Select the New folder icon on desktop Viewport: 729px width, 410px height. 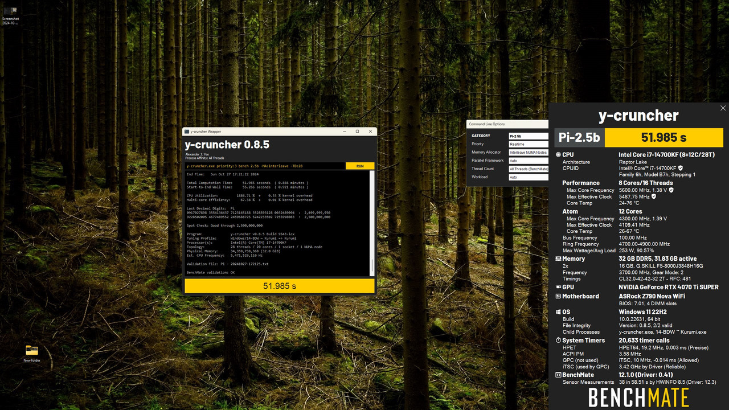(32, 353)
